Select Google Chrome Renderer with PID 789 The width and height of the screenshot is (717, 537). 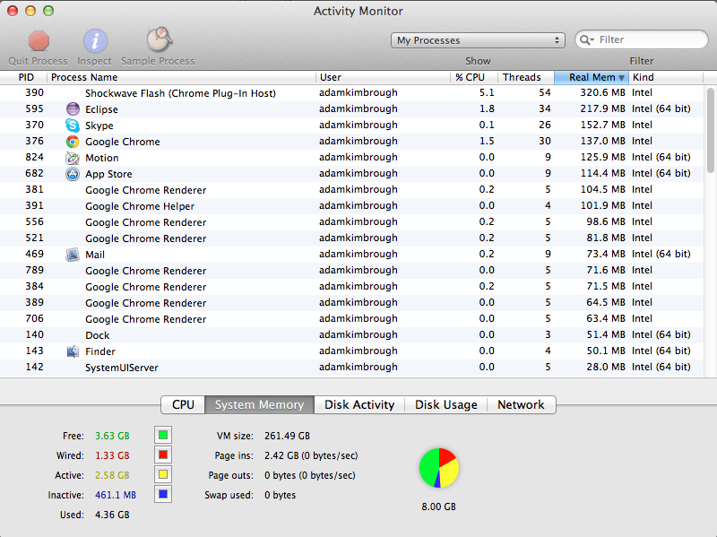(x=351, y=271)
